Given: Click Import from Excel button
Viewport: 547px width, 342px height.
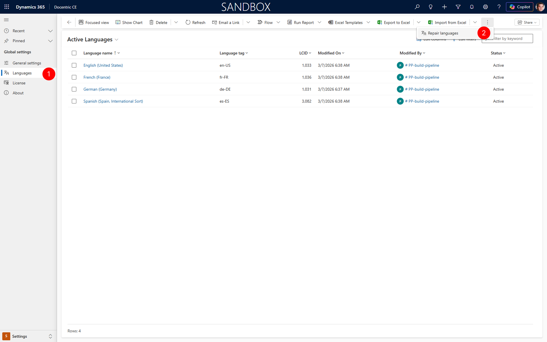Looking at the screenshot, I should tap(447, 22).
